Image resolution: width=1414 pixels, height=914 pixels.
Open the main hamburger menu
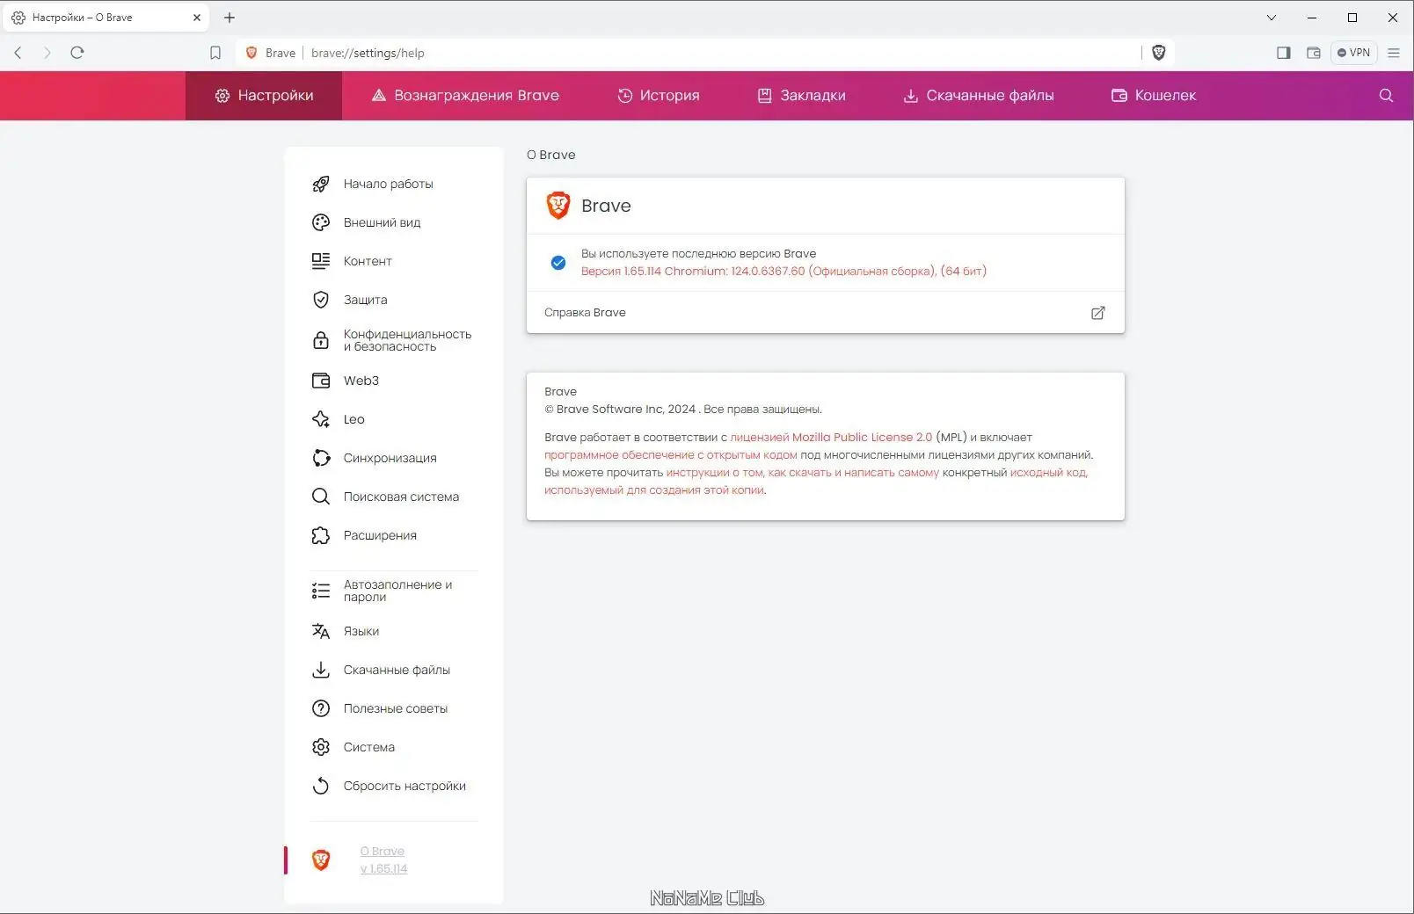coord(1394,53)
